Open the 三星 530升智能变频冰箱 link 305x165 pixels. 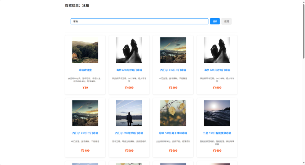pos(217,133)
